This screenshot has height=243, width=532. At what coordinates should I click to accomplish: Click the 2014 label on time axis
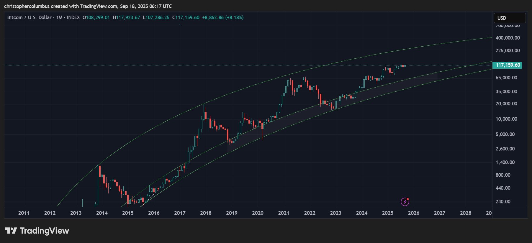pyautogui.click(x=102, y=213)
